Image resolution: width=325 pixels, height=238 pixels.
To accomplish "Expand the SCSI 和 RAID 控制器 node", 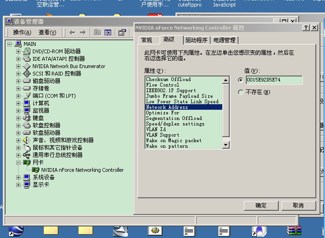I will pos(18,74).
